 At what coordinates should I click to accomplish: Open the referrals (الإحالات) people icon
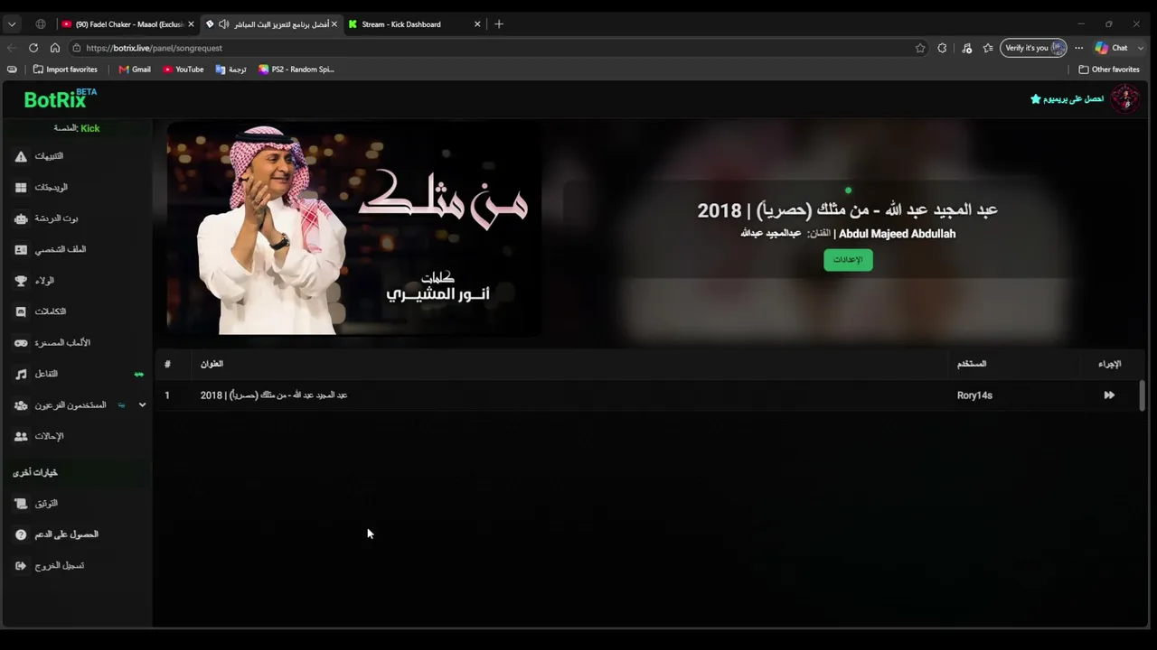[x=21, y=436]
